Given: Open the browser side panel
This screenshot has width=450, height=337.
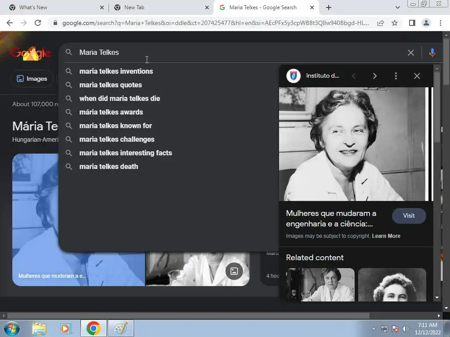Looking at the screenshot, I should [x=412, y=23].
